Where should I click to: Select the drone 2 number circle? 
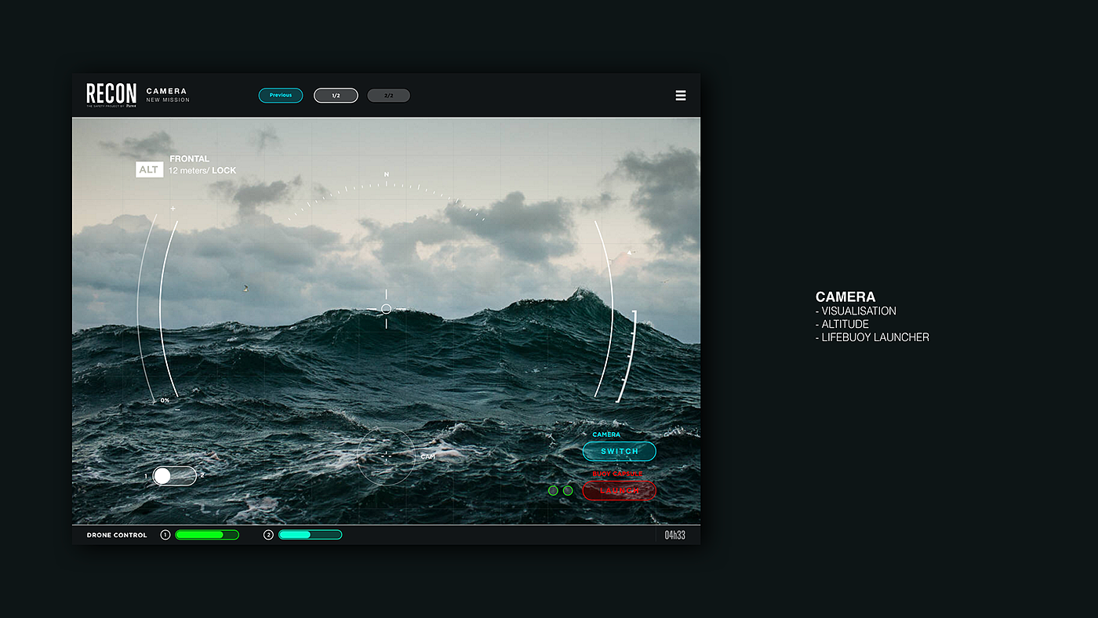[x=268, y=535]
